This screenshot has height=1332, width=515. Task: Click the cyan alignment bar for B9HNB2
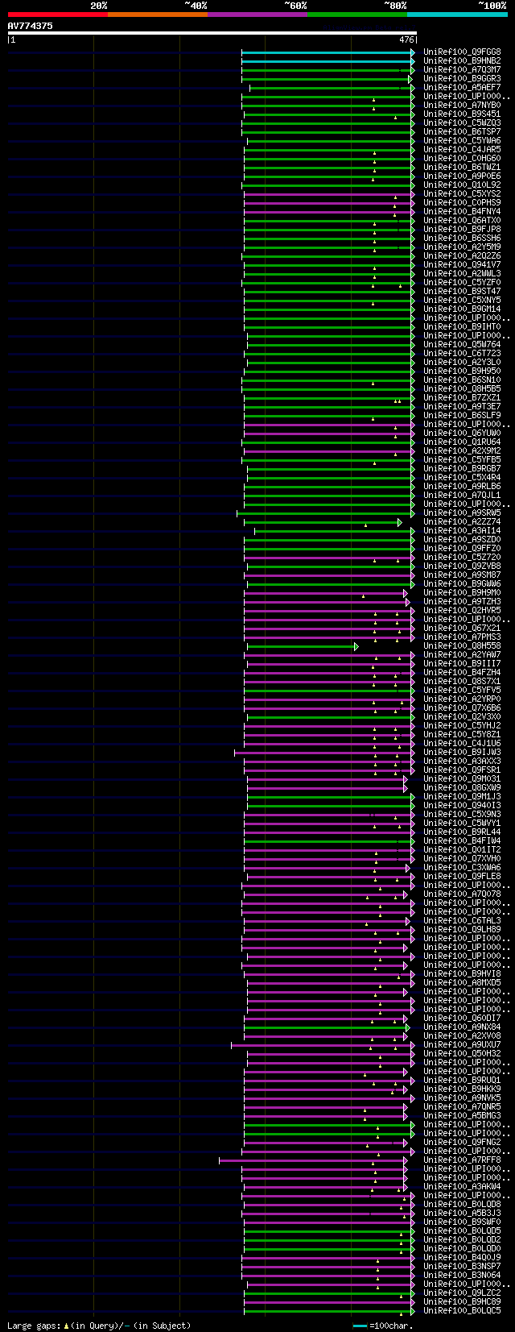327,60
